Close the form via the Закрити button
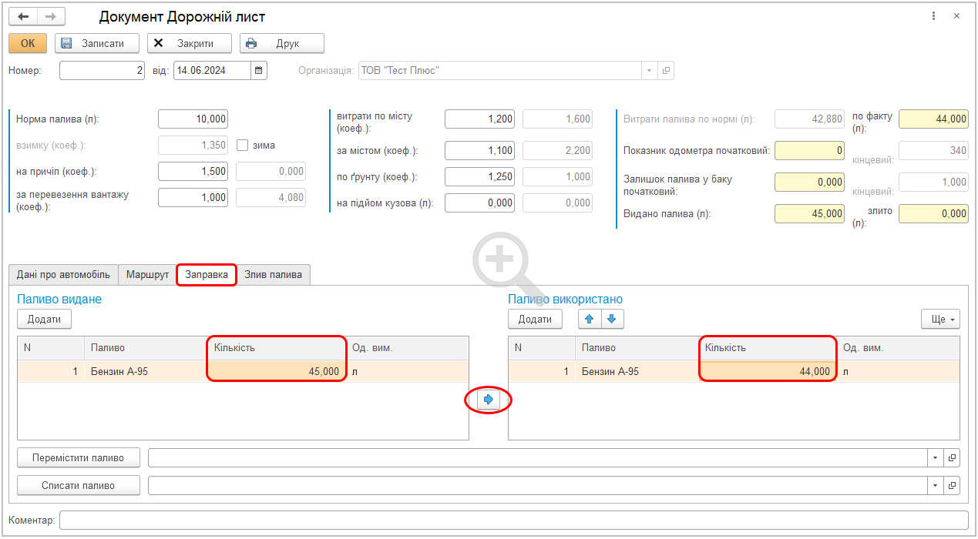Image resolution: width=978 pixels, height=539 pixels. 190,43
